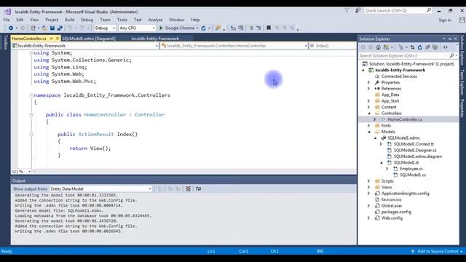Screen dimensions: 466x262
Task: Switch to SQLModel1.edmx [Diagram1] tab
Action: click(89, 39)
